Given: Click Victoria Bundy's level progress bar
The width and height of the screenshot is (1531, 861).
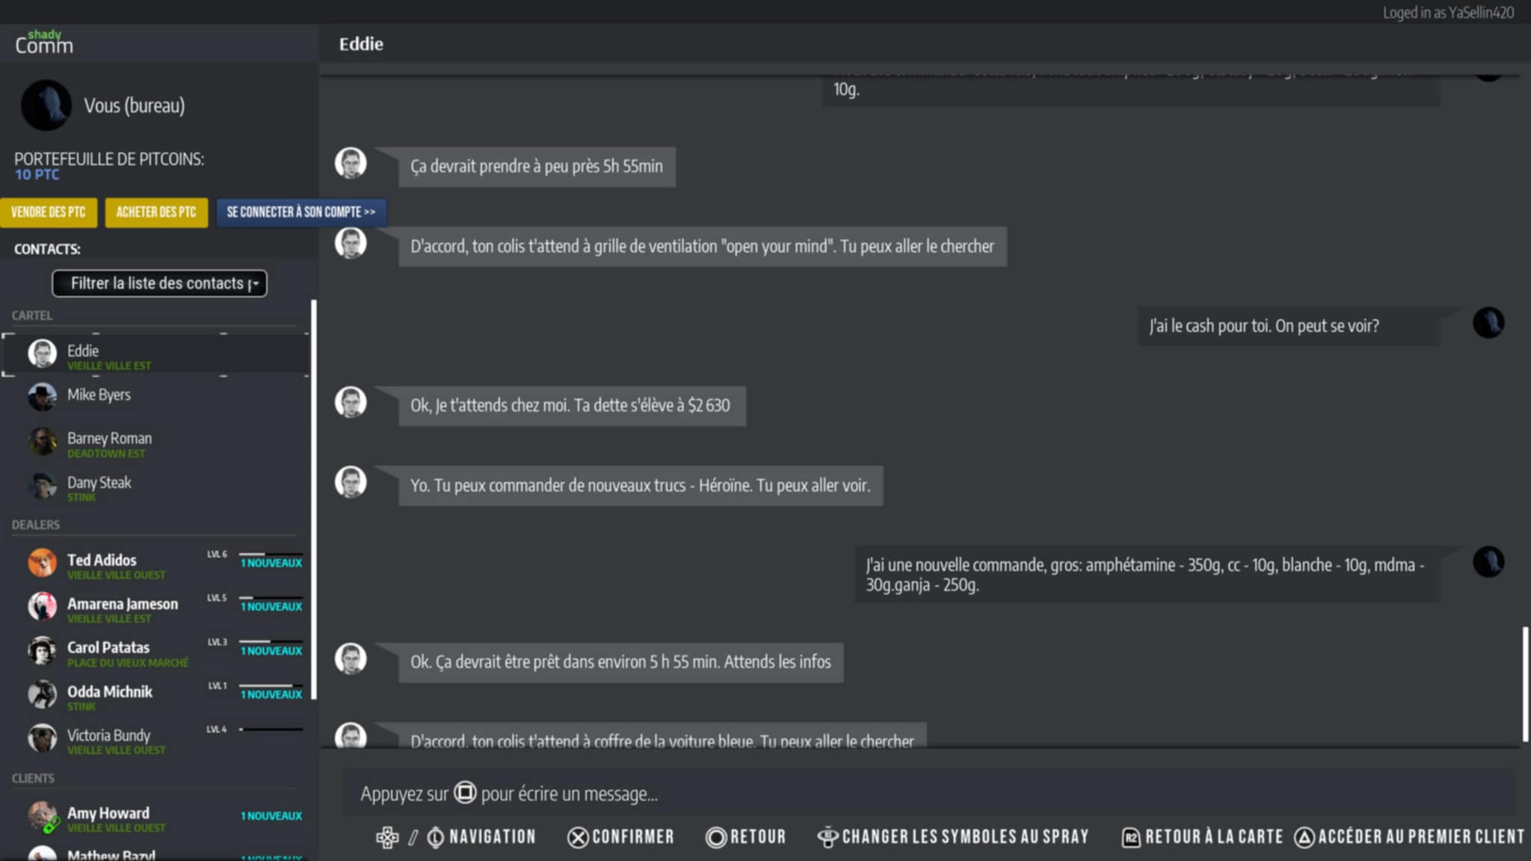Looking at the screenshot, I should point(271,729).
